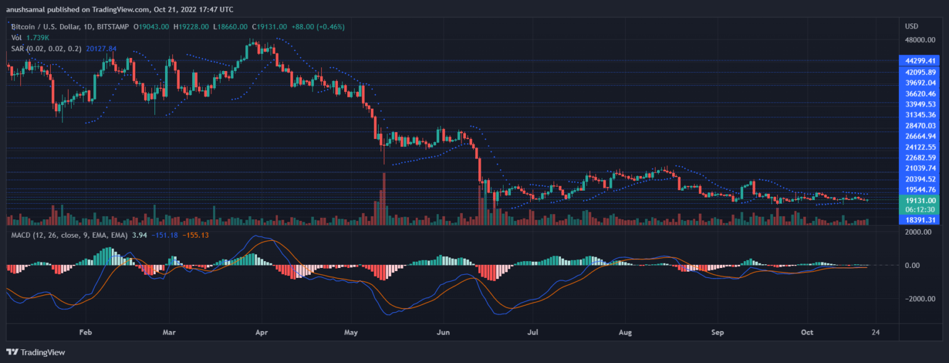
Task: Click the 2000.00 tick on MACD axis
Action: pyautogui.click(x=917, y=232)
